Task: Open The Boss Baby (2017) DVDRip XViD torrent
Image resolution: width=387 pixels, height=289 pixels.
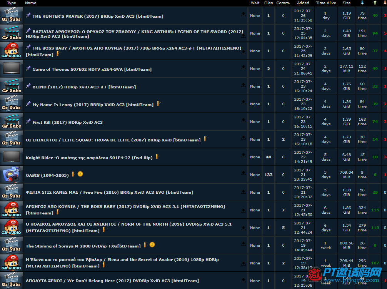Action: 125,210
